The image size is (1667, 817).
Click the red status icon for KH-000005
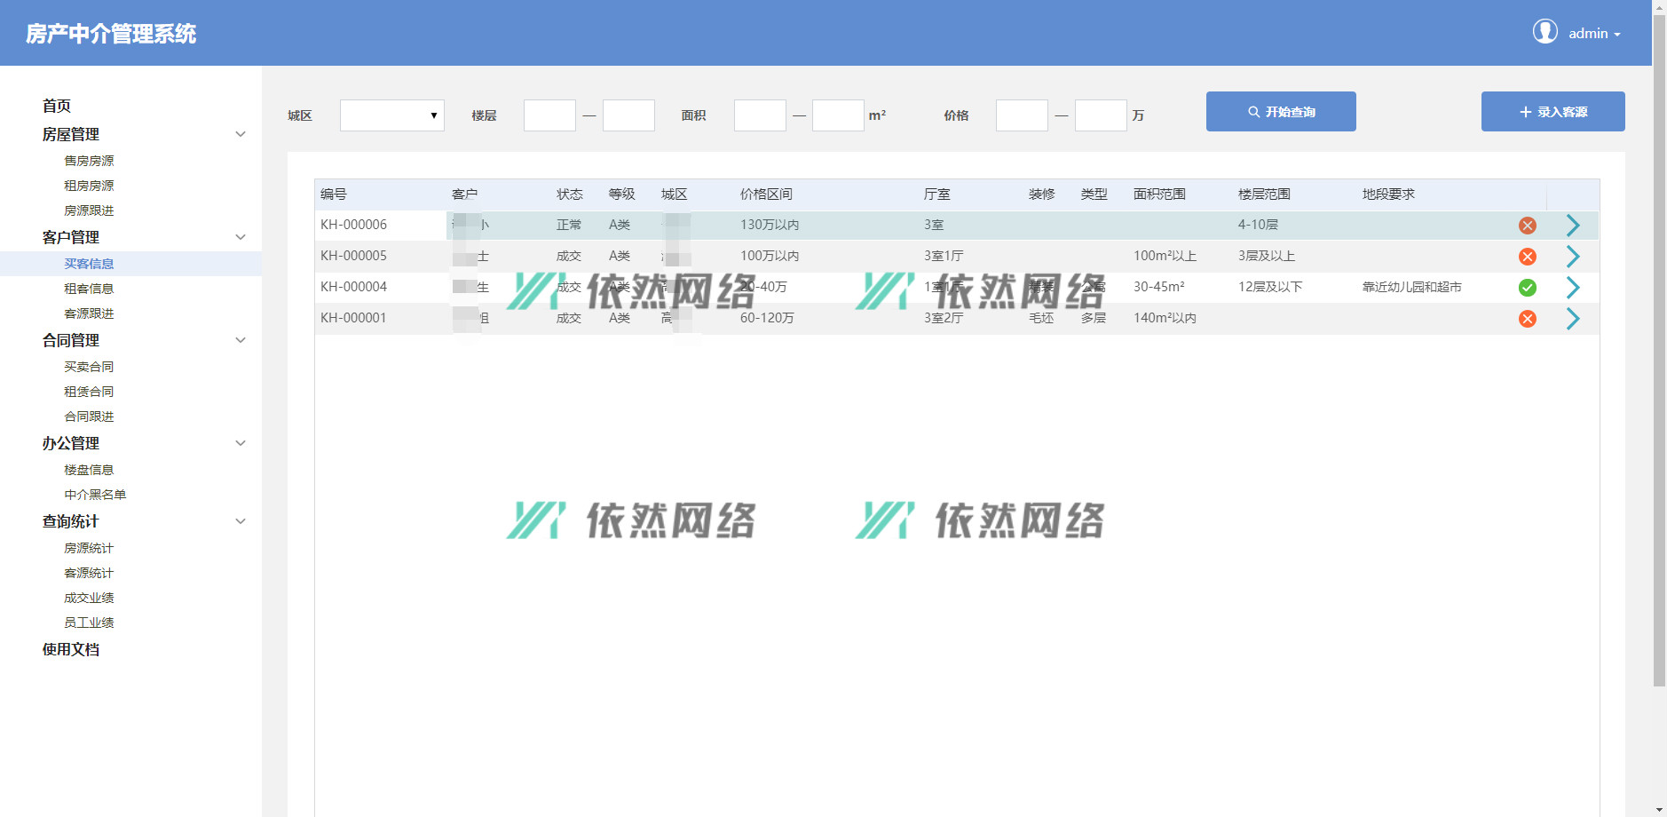(1527, 257)
